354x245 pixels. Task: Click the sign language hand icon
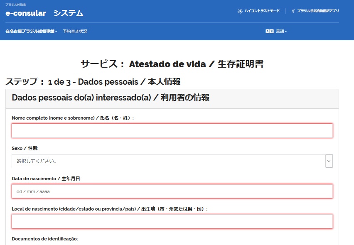[293, 11]
